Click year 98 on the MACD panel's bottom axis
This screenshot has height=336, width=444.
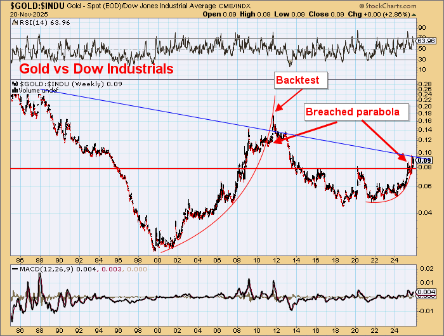[x=138, y=331]
